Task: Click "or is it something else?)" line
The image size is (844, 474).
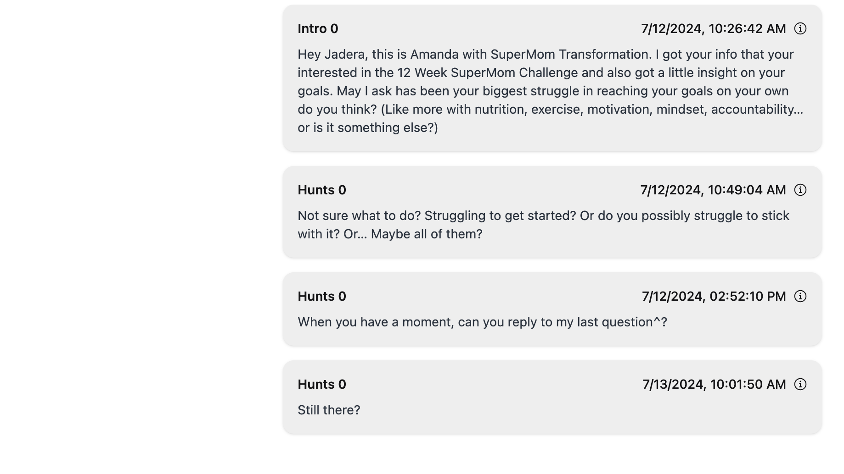Action: 368,128
